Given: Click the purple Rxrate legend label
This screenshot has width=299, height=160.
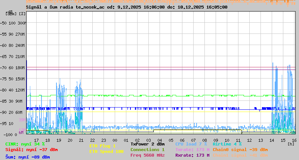Looking at the screenshot, I should pyautogui.click(x=192, y=155).
